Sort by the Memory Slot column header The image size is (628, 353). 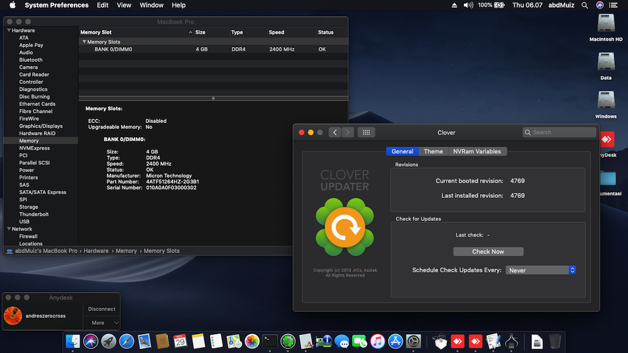(x=136, y=33)
